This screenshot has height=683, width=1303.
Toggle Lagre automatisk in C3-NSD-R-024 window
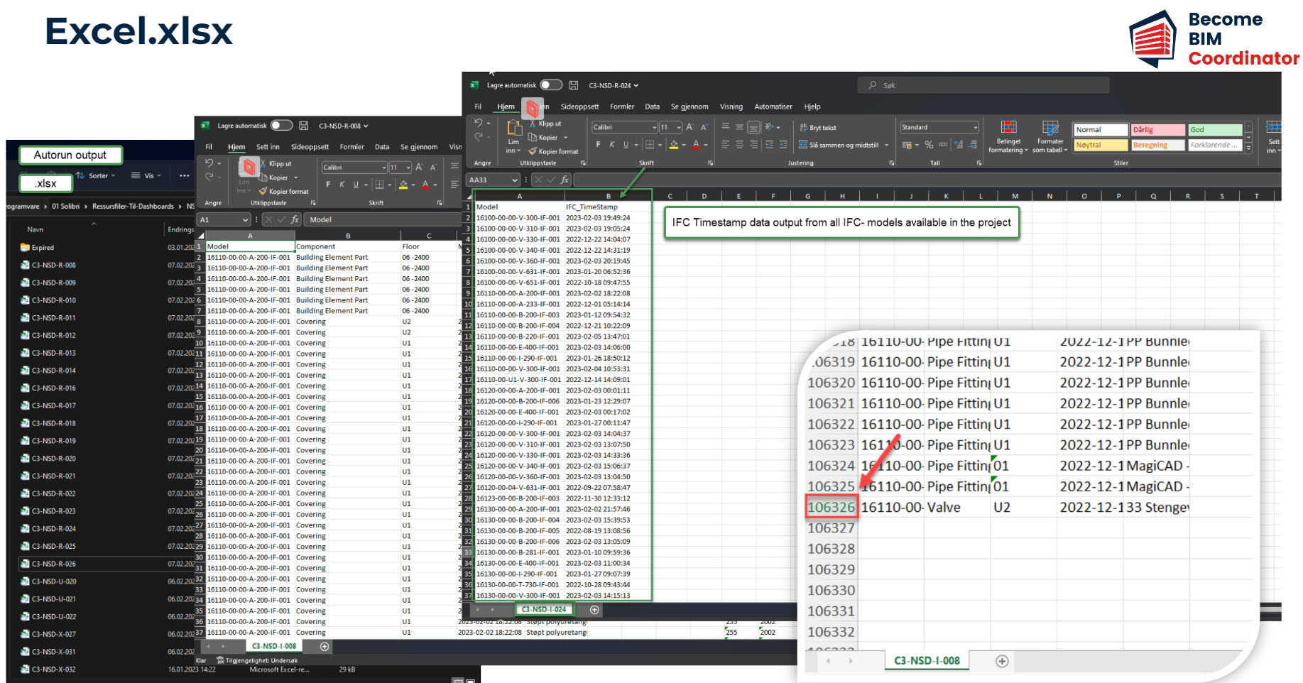(x=551, y=85)
